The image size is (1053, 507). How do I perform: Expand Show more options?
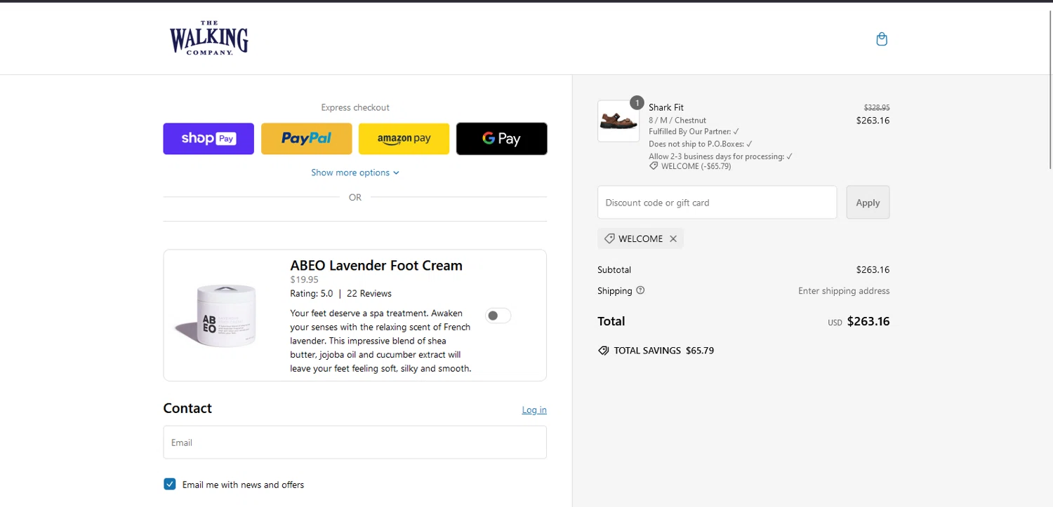355,173
